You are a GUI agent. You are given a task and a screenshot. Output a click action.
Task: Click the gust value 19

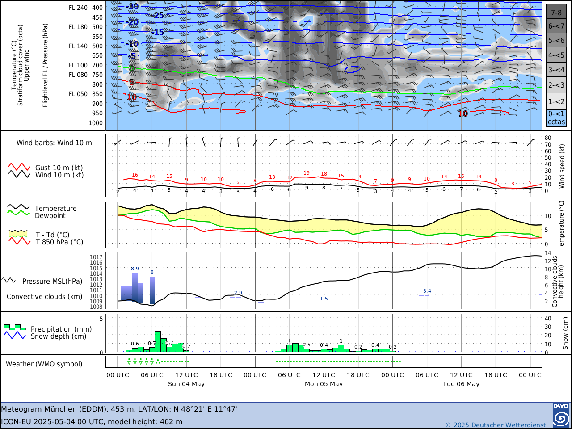(x=307, y=173)
